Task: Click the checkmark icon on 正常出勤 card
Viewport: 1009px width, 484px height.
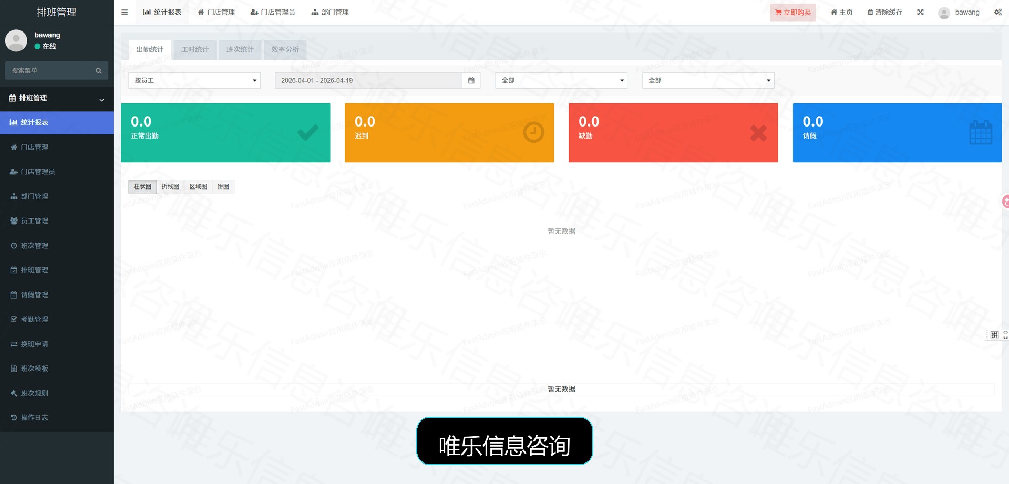Action: [308, 132]
